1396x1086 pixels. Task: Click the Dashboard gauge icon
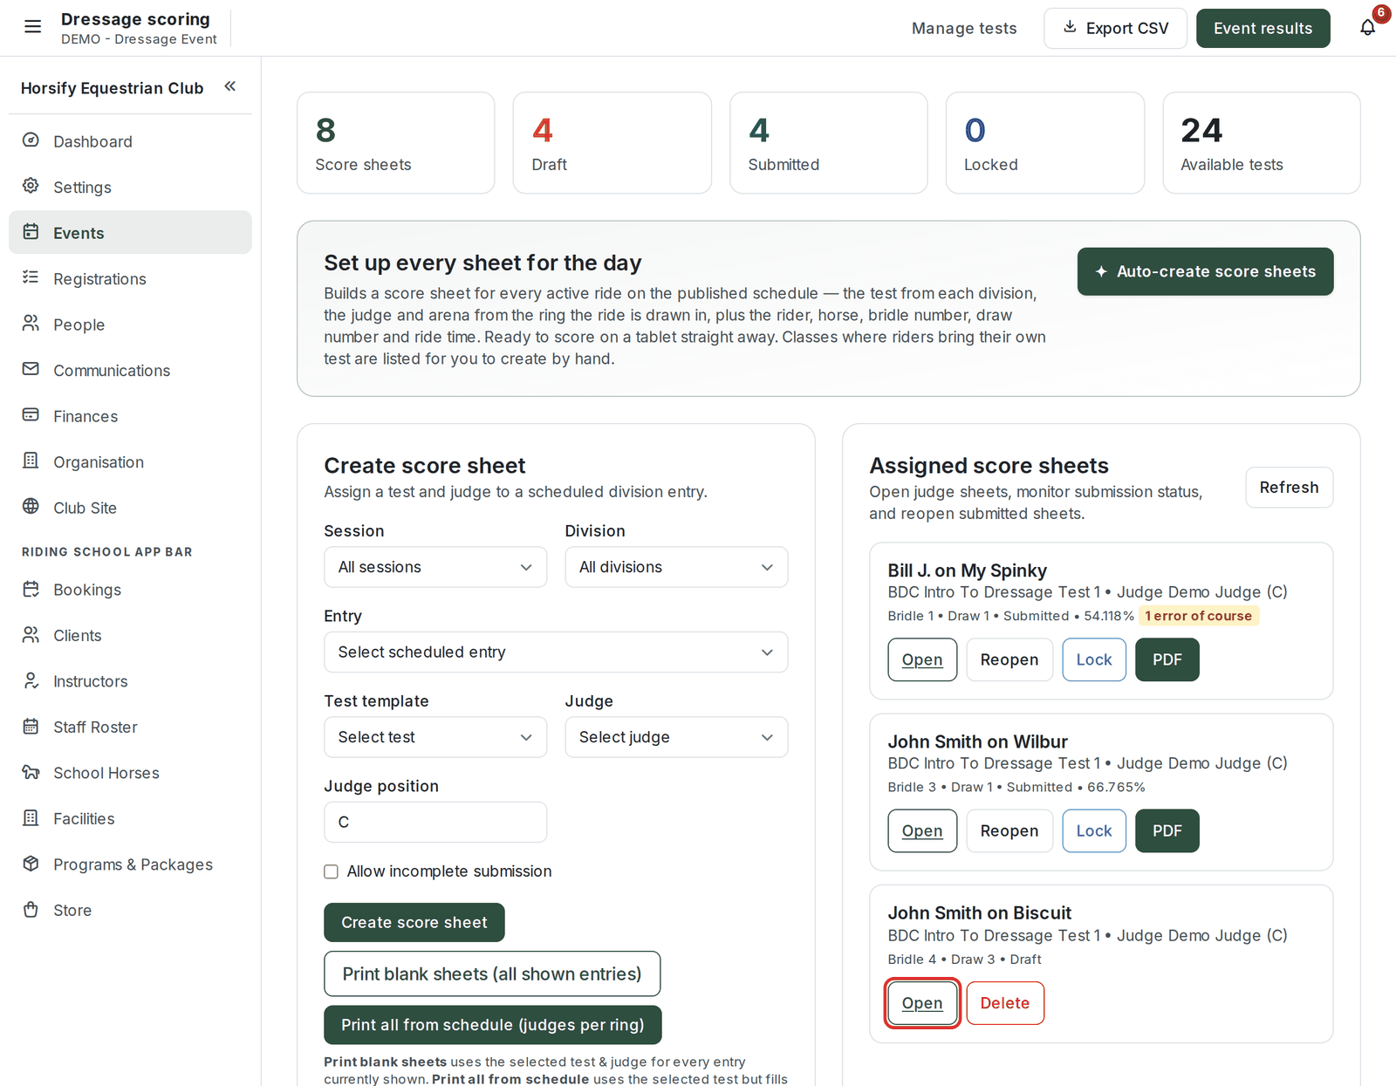[31, 140]
